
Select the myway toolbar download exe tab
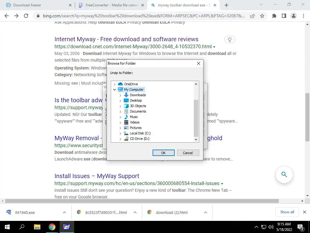[183, 5]
